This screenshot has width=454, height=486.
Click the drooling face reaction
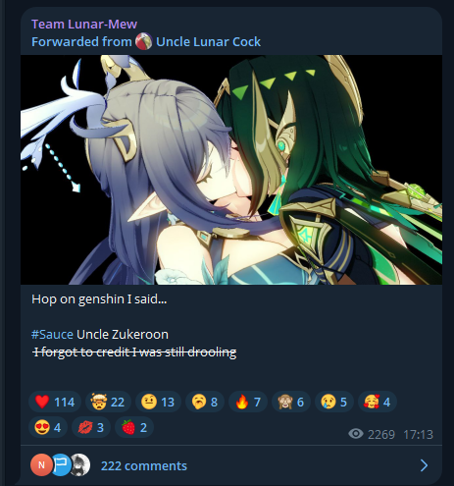coord(205,402)
